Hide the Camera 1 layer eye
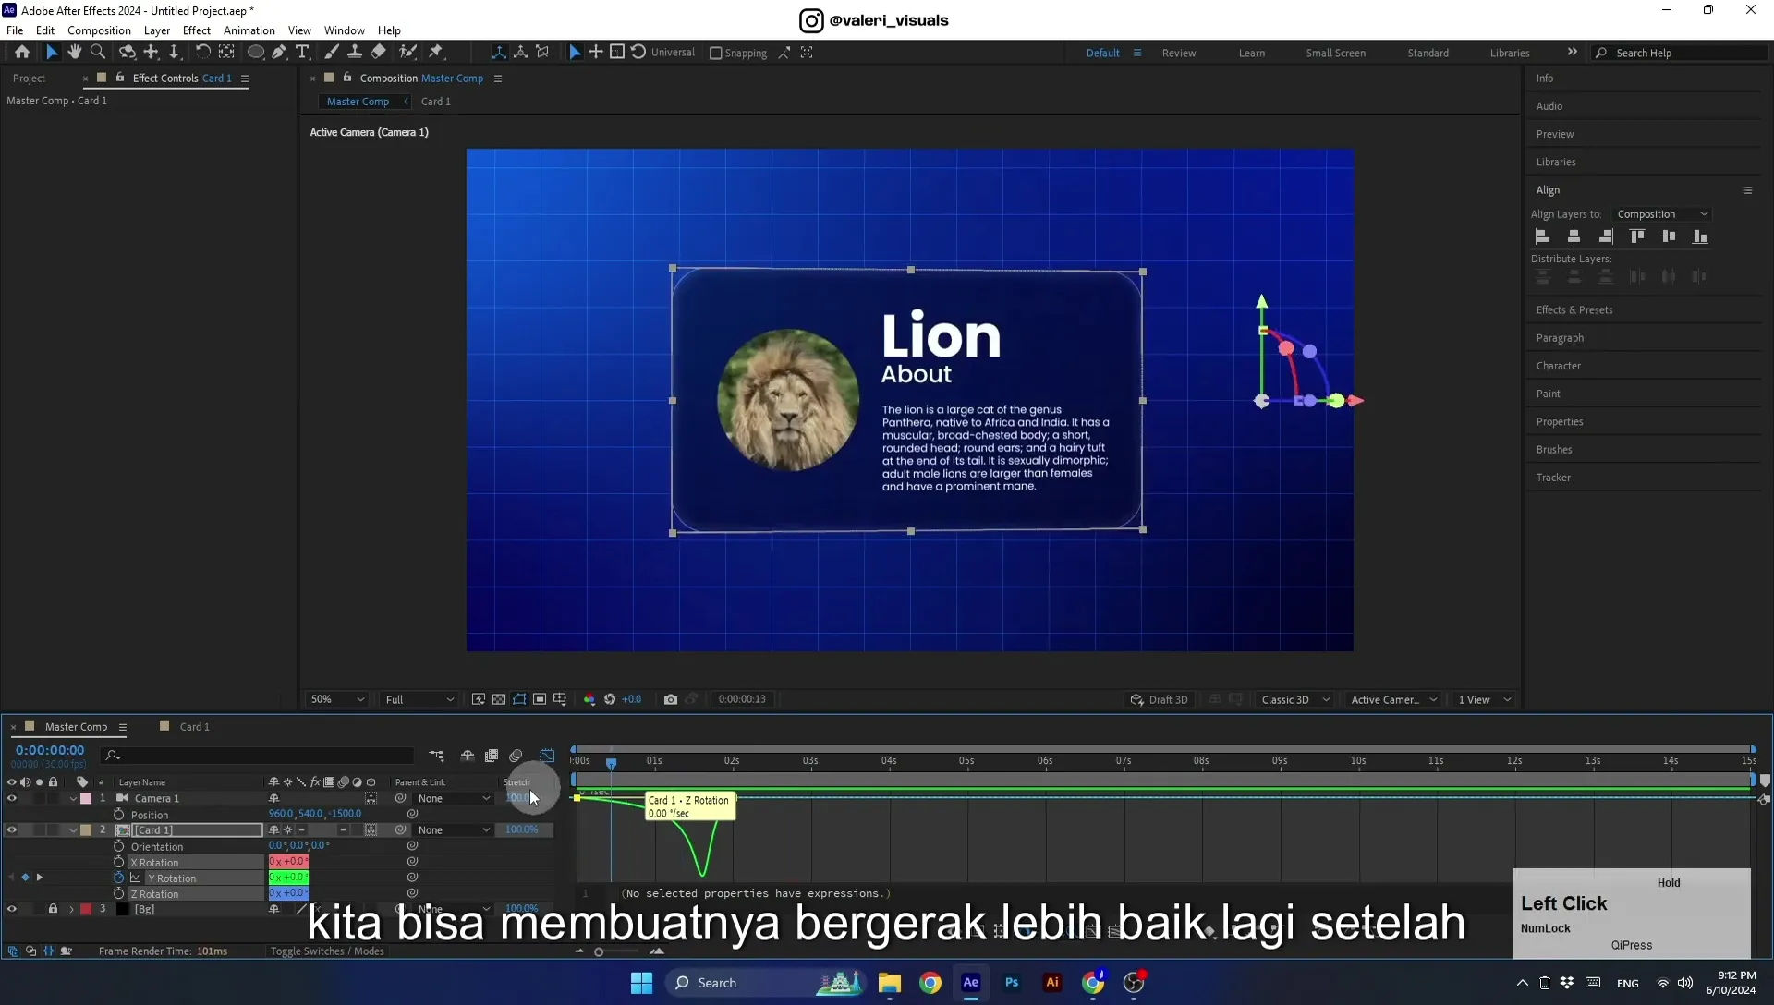Screen dimensions: 1774x1005 12,798
